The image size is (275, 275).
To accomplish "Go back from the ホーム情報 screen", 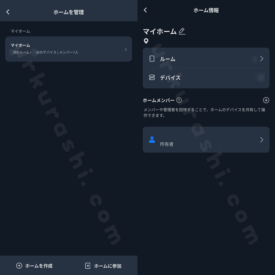I will click(x=145, y=10).
